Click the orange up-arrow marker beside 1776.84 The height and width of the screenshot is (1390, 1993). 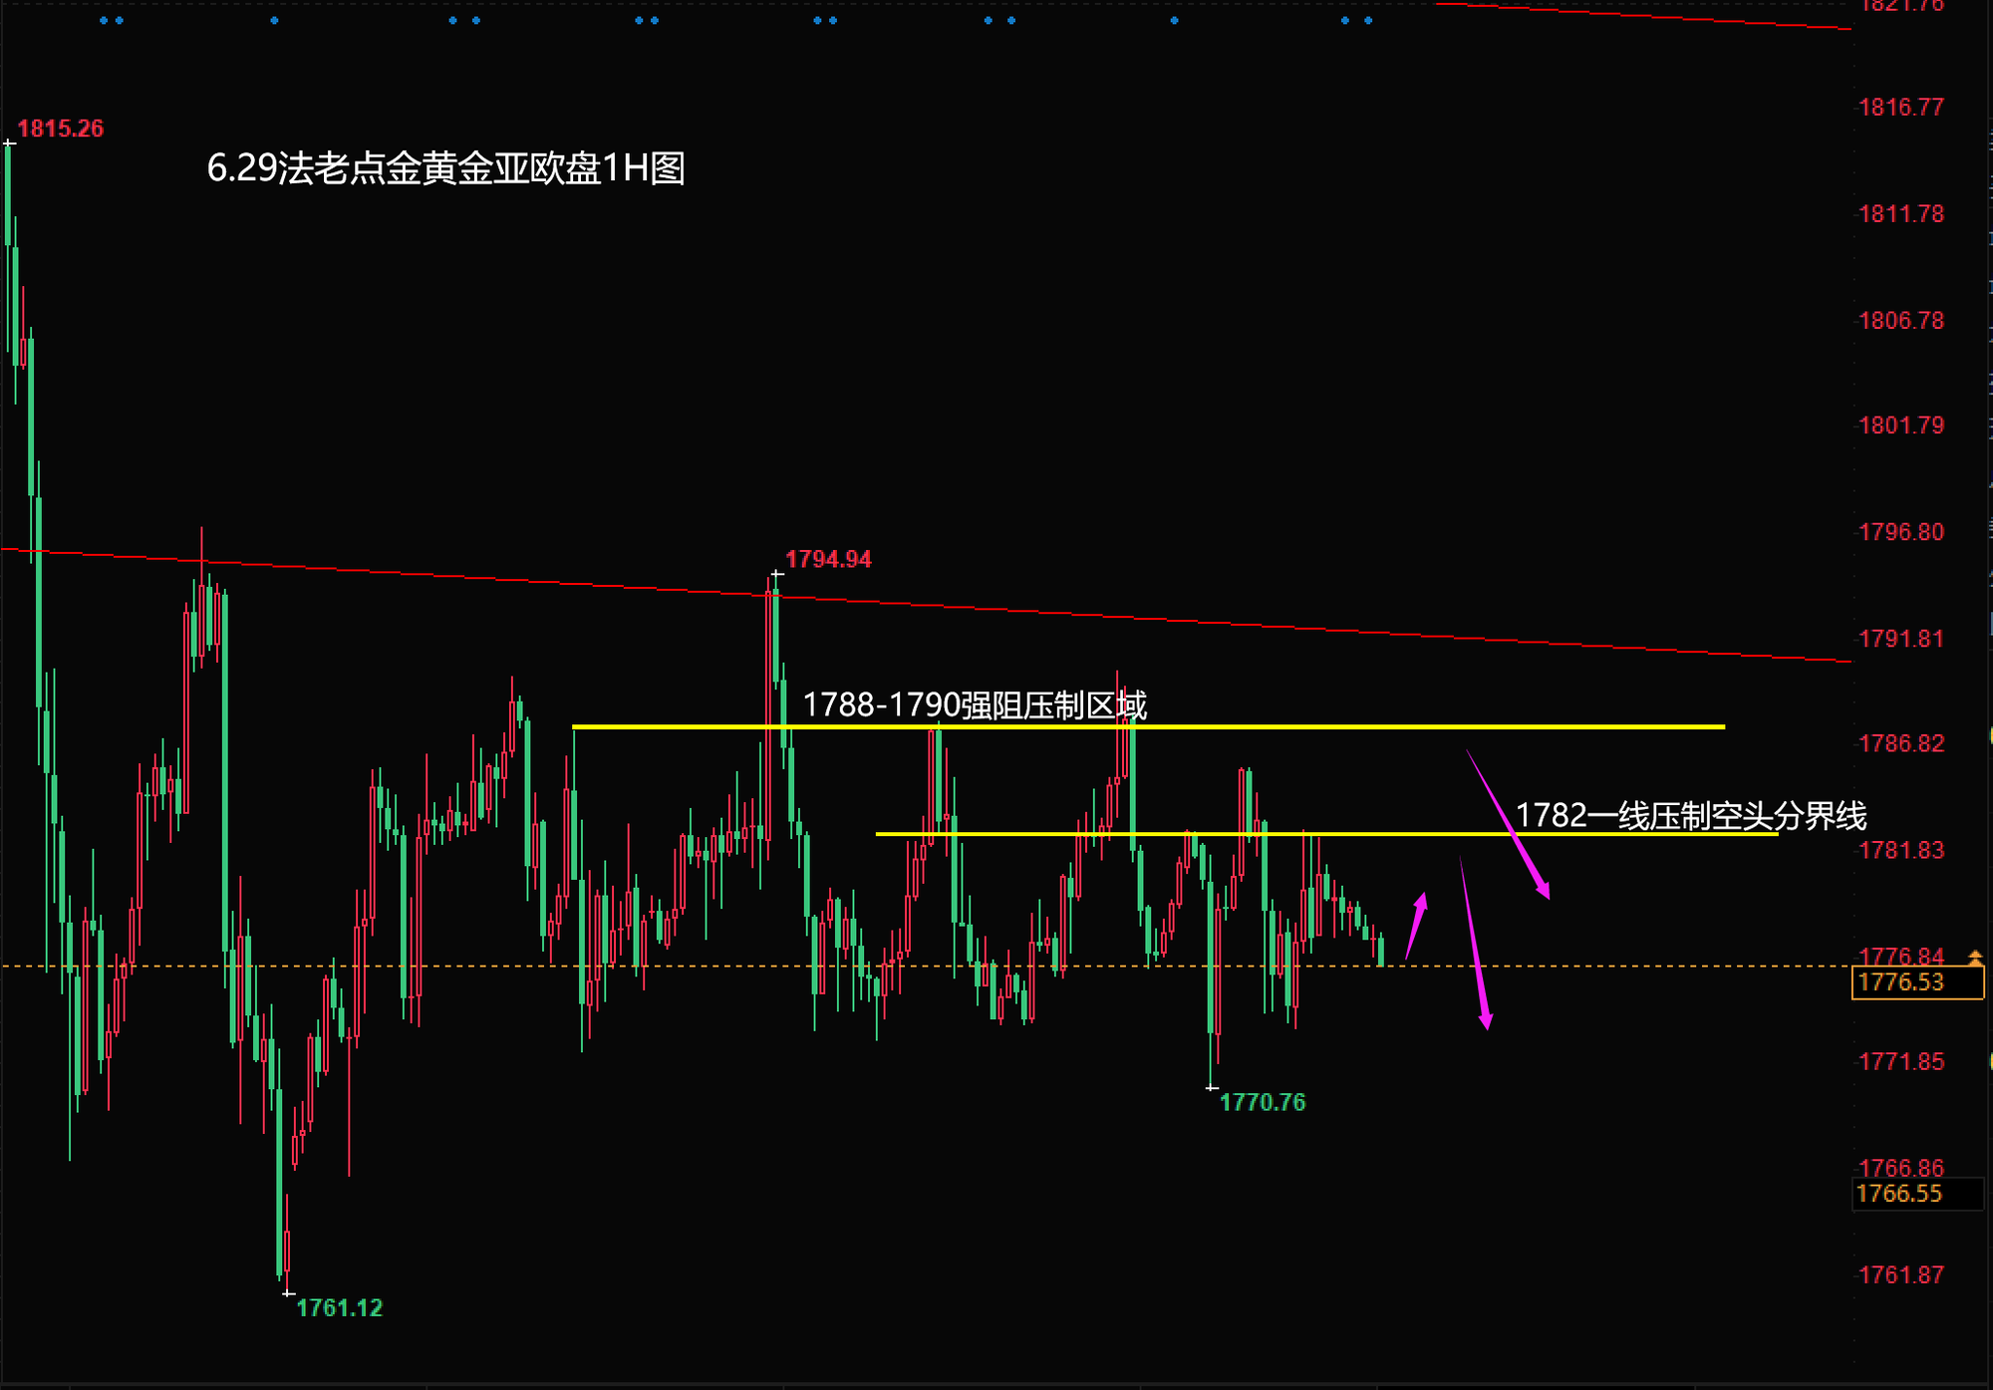click(1974, 958)
